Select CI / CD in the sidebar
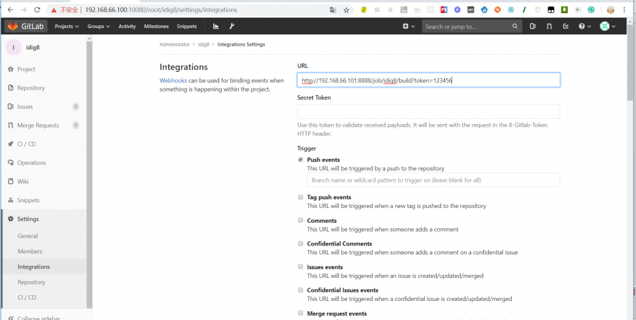This screenshot has height=320, width=636. point(26,144)
